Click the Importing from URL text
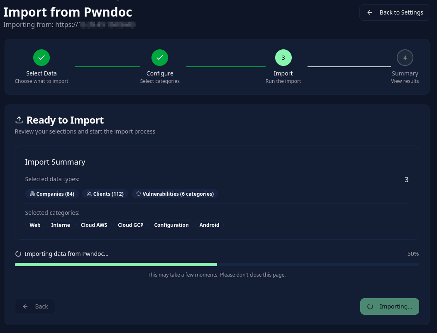This screenshot has height=333, width=437. click(x=70, y=25)
